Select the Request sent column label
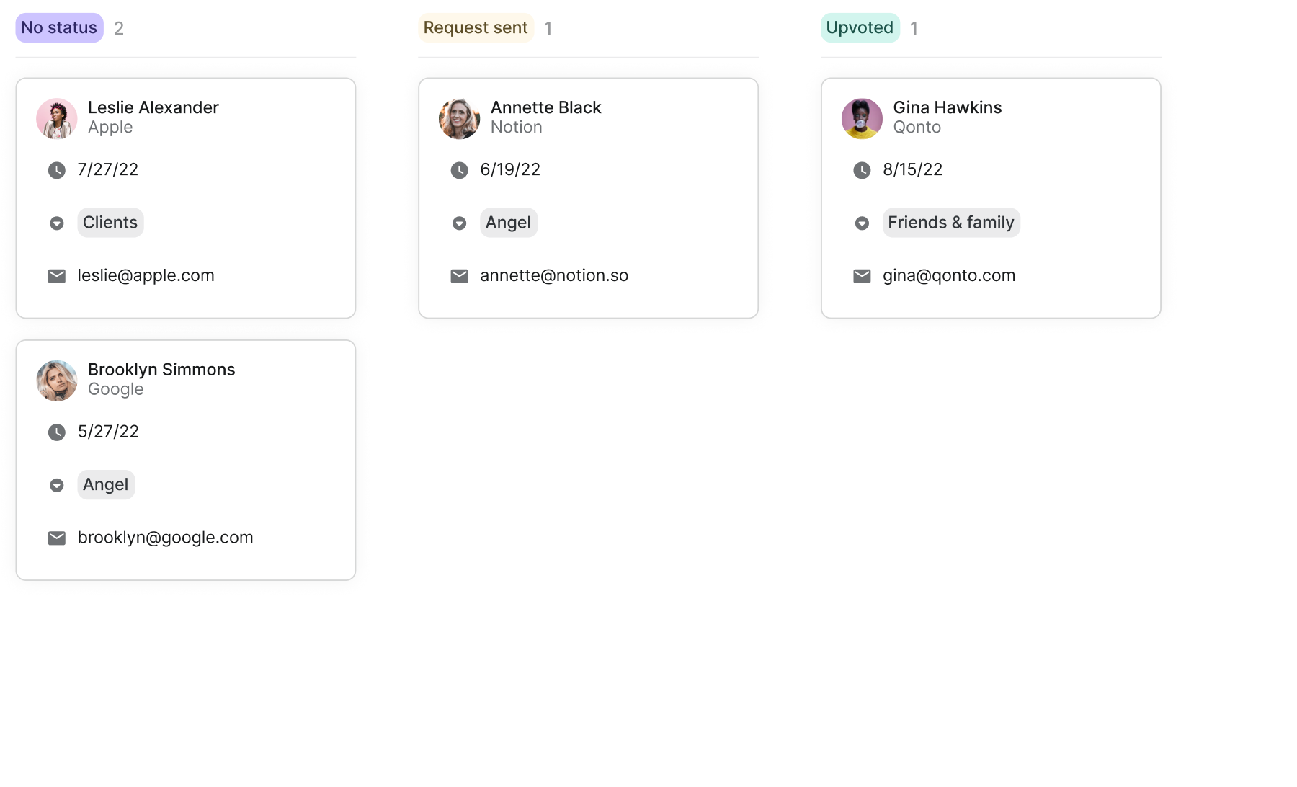Viewport: 1297px width, 787px height. click(x=476, y=27)
